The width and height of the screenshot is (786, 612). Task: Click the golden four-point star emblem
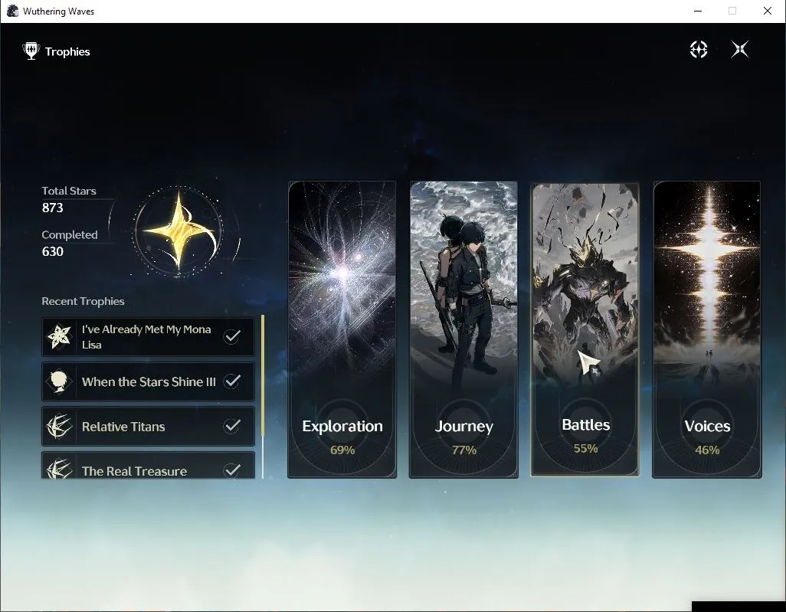[x=179, y=231]
